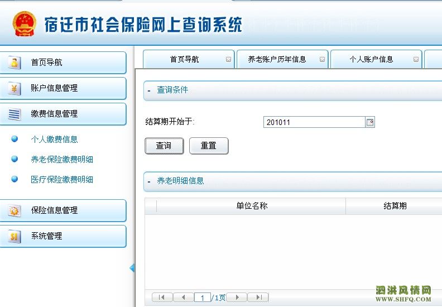Expand the 账户信息管理 sidebar menu

click(63, 88)
